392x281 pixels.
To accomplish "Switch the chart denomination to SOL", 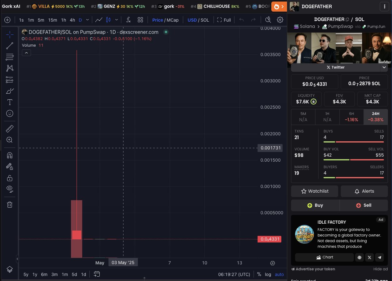I will 205,20.
